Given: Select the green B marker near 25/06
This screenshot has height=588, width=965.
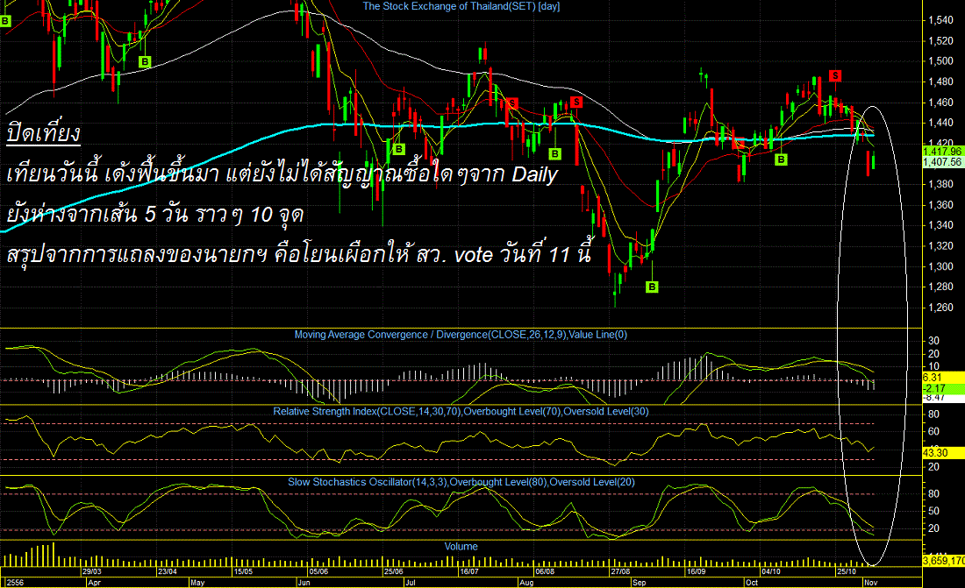Looking at the screenshot, I should click(399, 149).
